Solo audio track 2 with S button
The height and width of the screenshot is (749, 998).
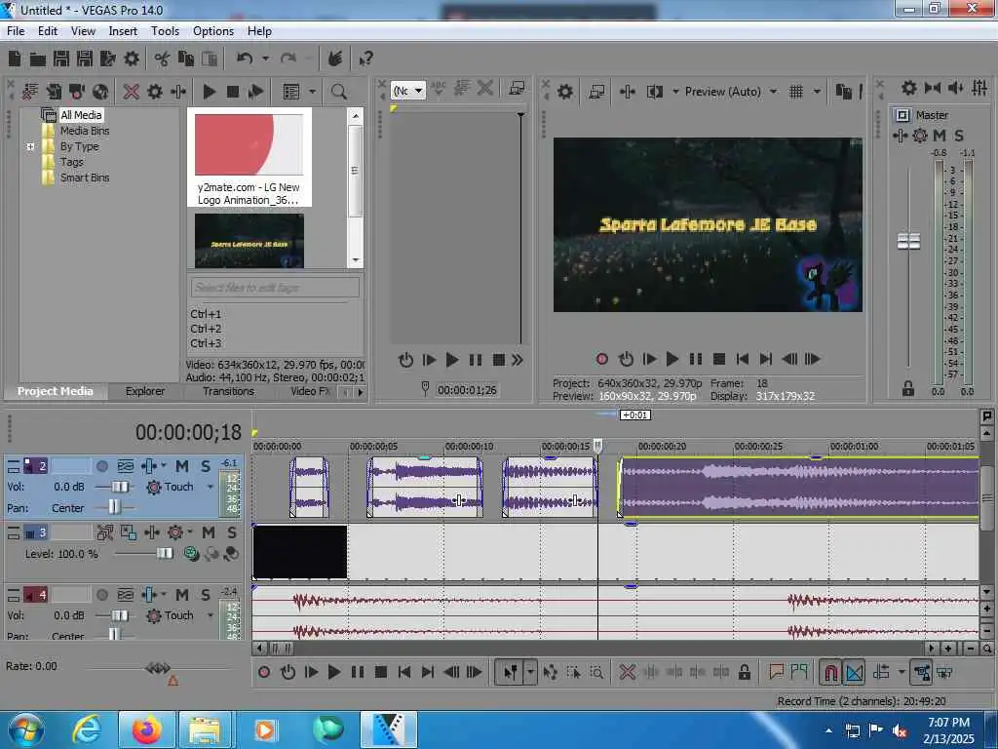click(x=206, y=467)
